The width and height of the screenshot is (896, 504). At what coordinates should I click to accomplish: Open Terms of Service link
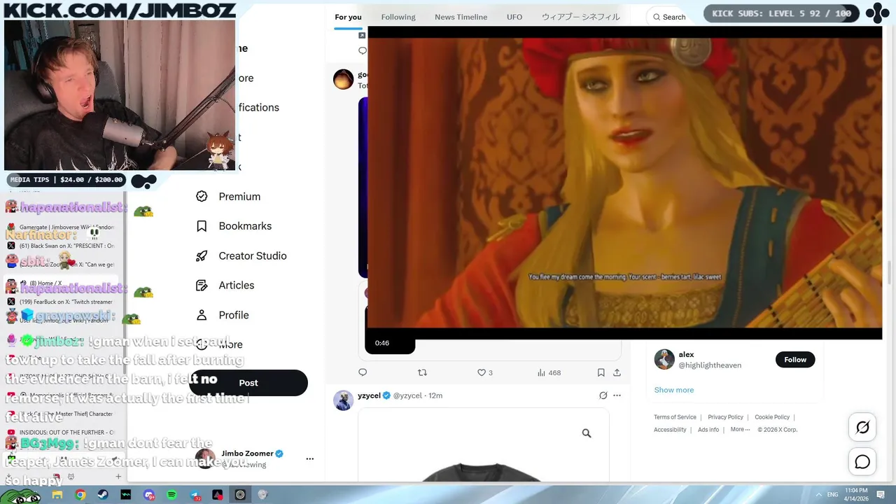point(675,417)
